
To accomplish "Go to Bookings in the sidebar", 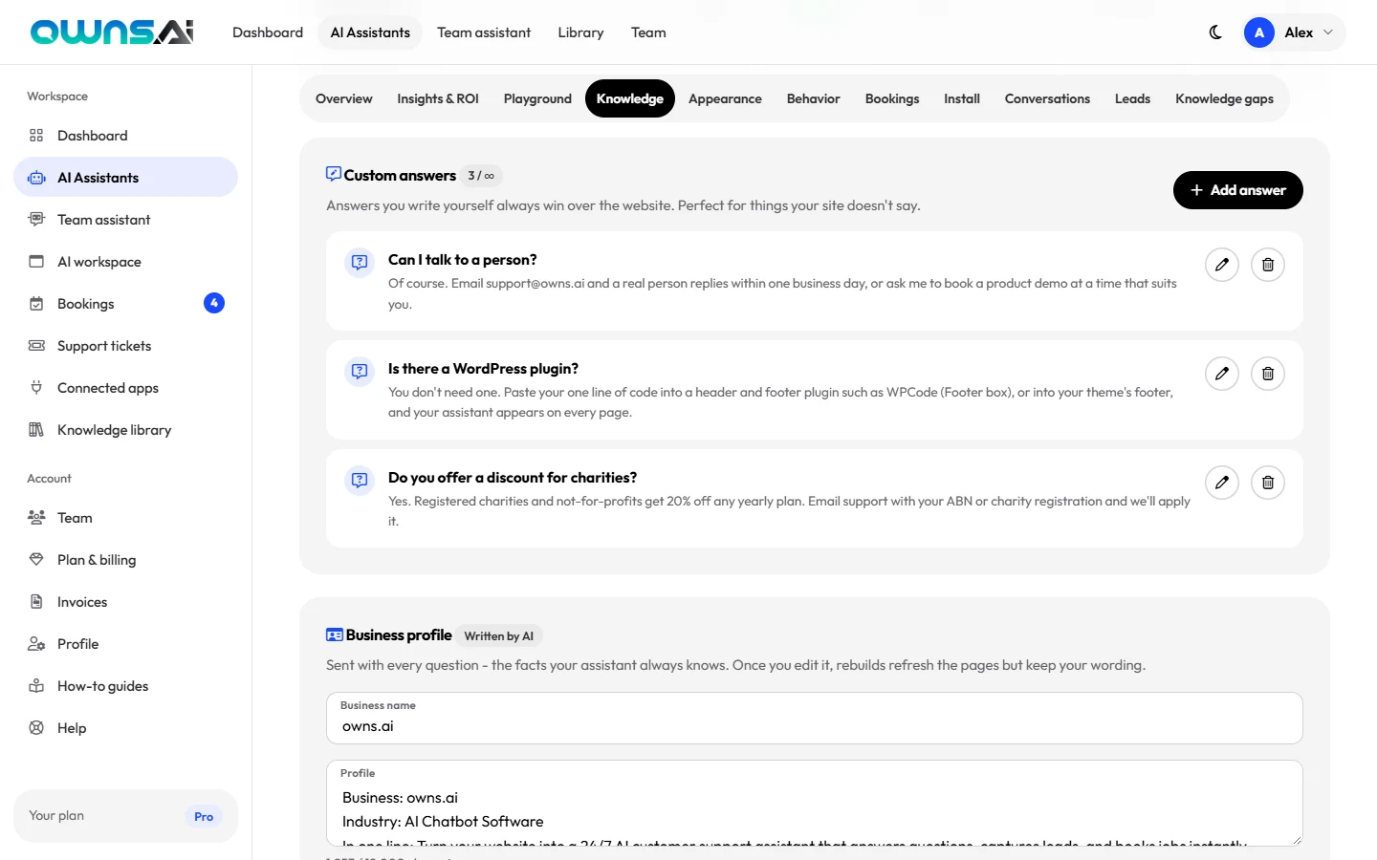I will 125,304.
